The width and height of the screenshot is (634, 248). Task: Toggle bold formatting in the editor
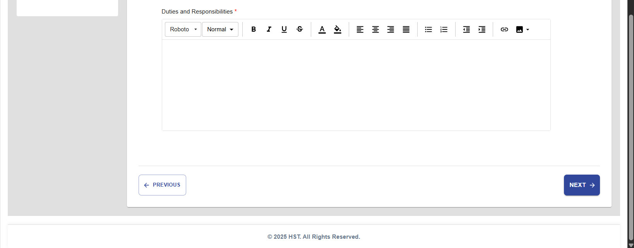(x=254, y=29)
